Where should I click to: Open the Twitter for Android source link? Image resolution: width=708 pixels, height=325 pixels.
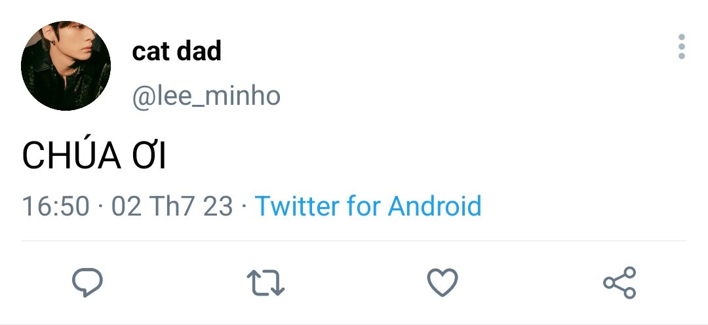click(x=368, y=206)
